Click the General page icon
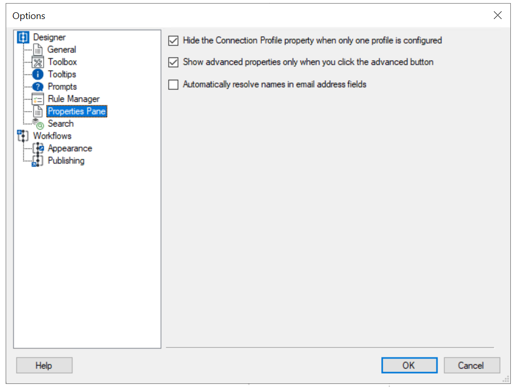Screen dimensions: 516x387 39,50
